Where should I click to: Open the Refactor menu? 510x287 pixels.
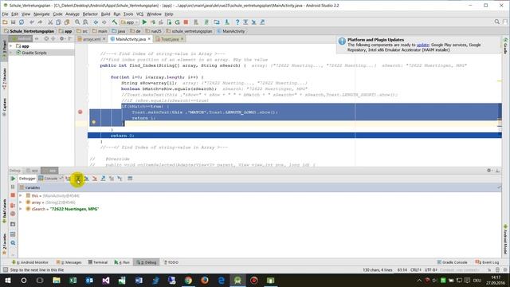pos(90,14)
